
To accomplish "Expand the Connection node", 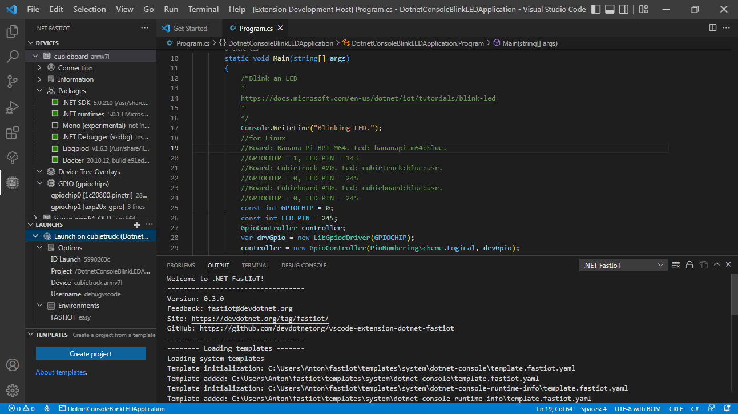I will pos(39,67).
